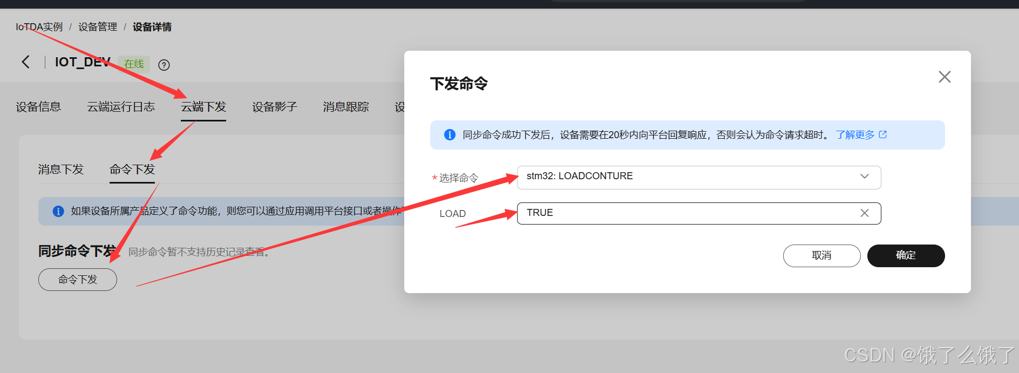Expand the 选择命令 dropdown arrow
Screen dimensions: 1019x373
pyautogui.click(x=865, y=177)
